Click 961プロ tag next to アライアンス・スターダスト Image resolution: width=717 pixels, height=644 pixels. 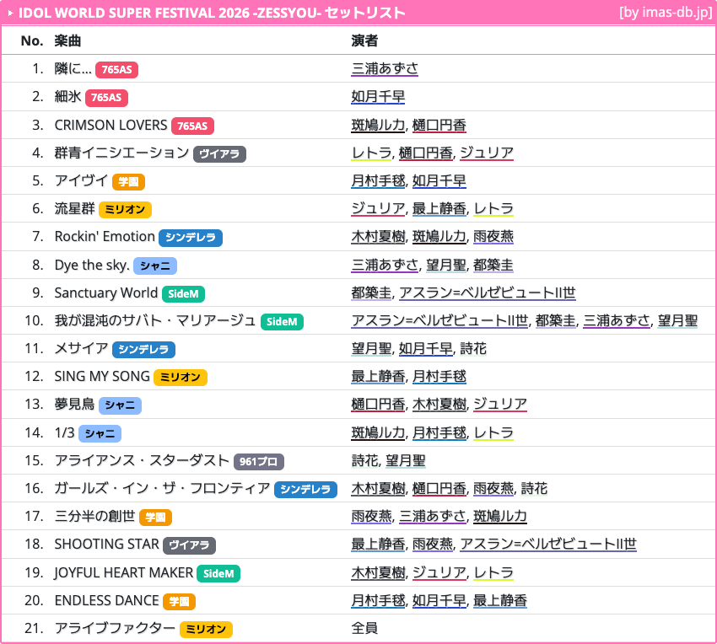259,461
